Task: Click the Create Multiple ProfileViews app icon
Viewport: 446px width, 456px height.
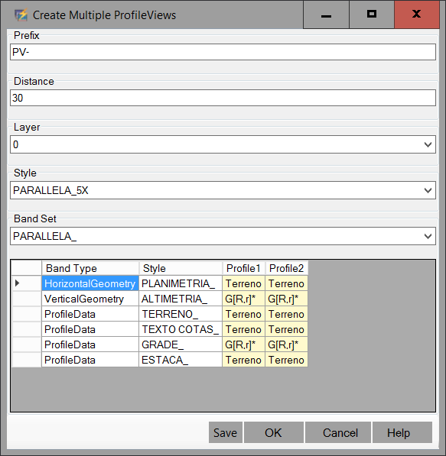Action: coord(21,15)
